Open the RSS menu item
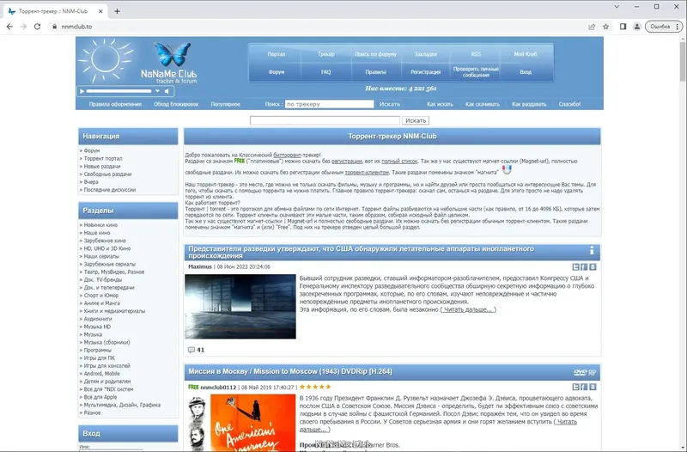687x452 pixels. [x=476, y=54]
